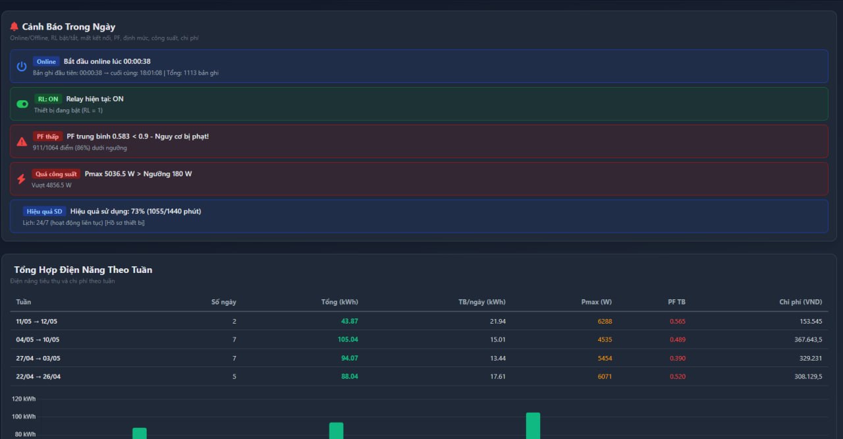
Task: Click the Pmax value 6071
Action: [x=605, y=376]
